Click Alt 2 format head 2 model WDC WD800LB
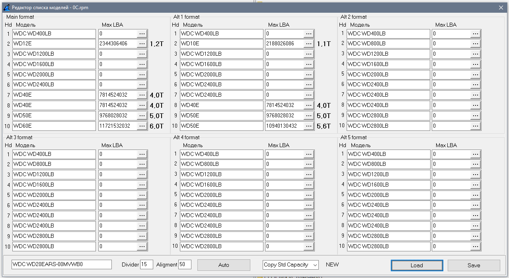 tap(388, 44)
